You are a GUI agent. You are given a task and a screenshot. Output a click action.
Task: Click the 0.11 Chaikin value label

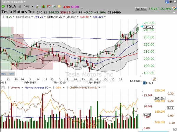click(x=170, y=108)
